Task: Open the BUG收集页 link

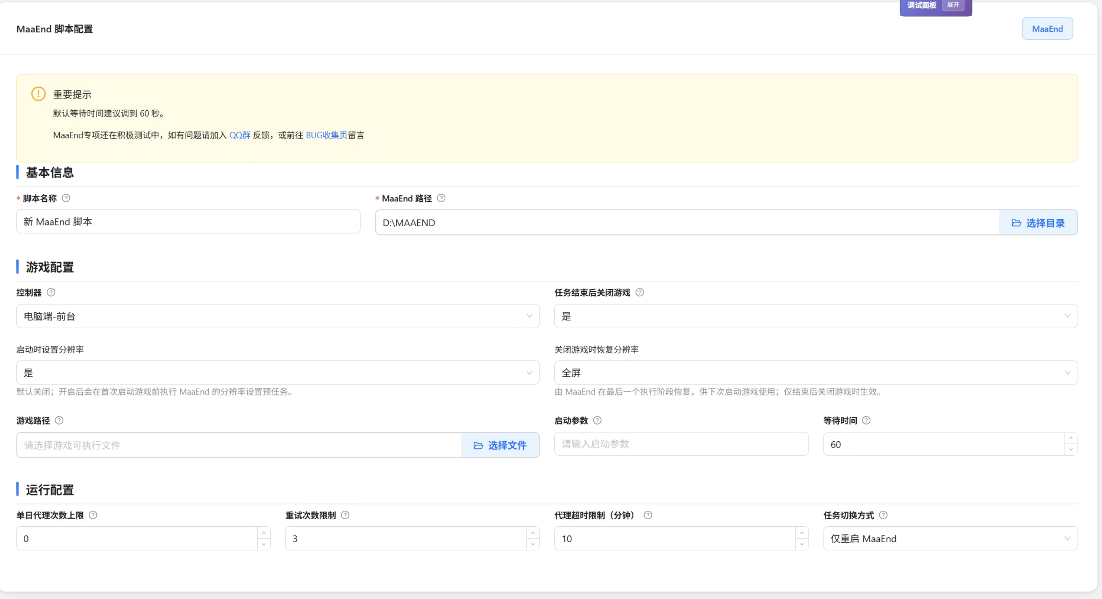Action: (x=326, y=135)
